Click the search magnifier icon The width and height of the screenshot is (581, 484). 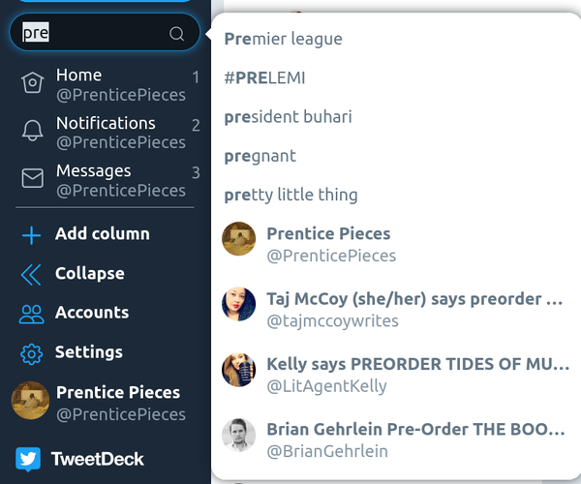coord(176,34)
